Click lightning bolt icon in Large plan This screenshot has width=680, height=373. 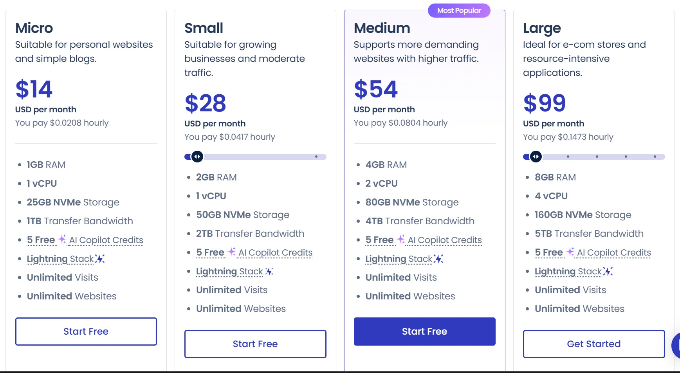click(608, 271)
